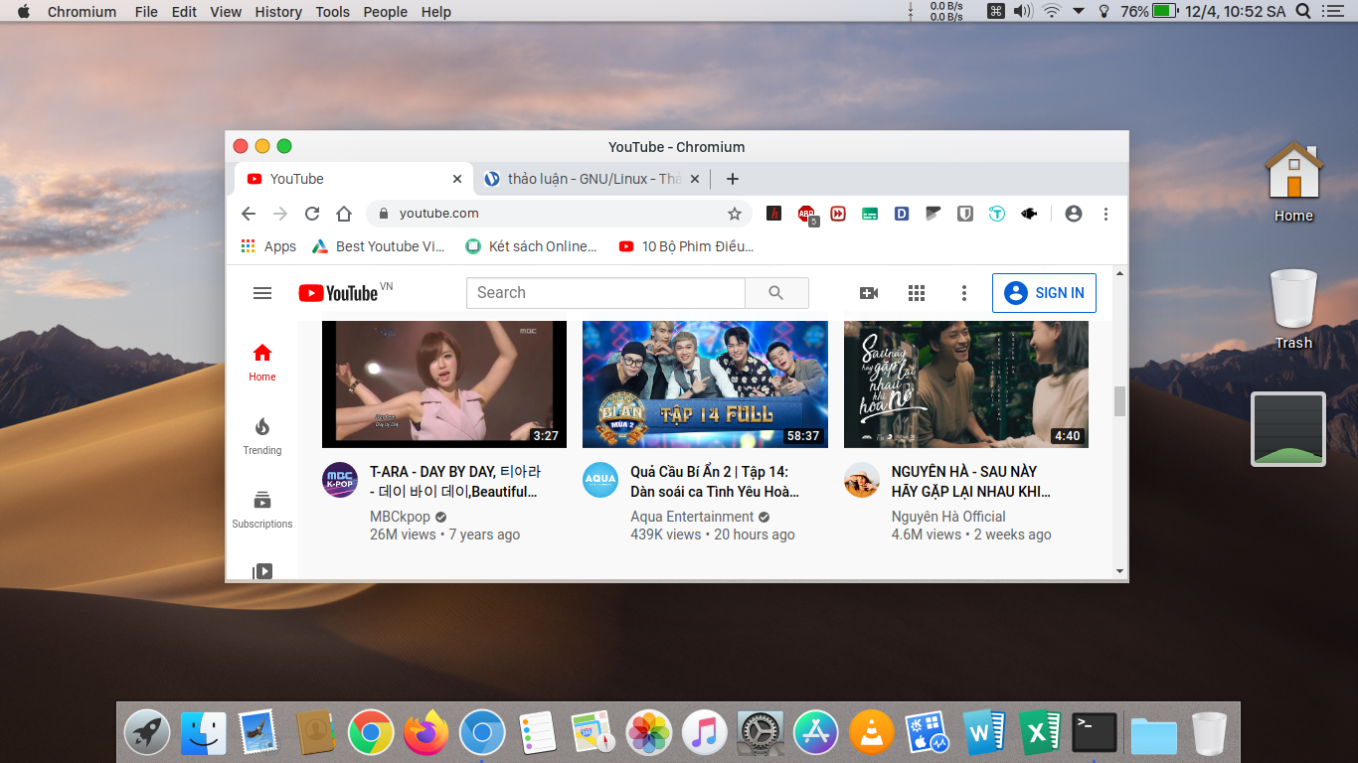
Task: Open YouTube settings three-dot menu
Action: point(963,293)
